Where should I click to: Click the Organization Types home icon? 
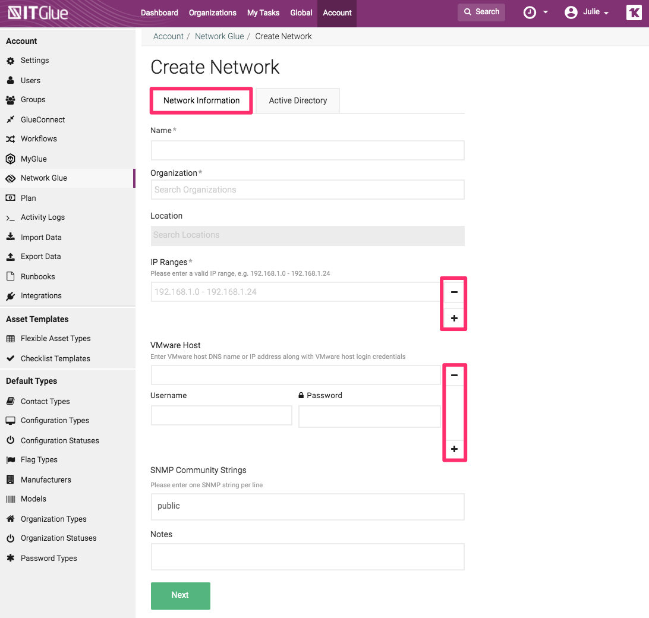[10, 519]
